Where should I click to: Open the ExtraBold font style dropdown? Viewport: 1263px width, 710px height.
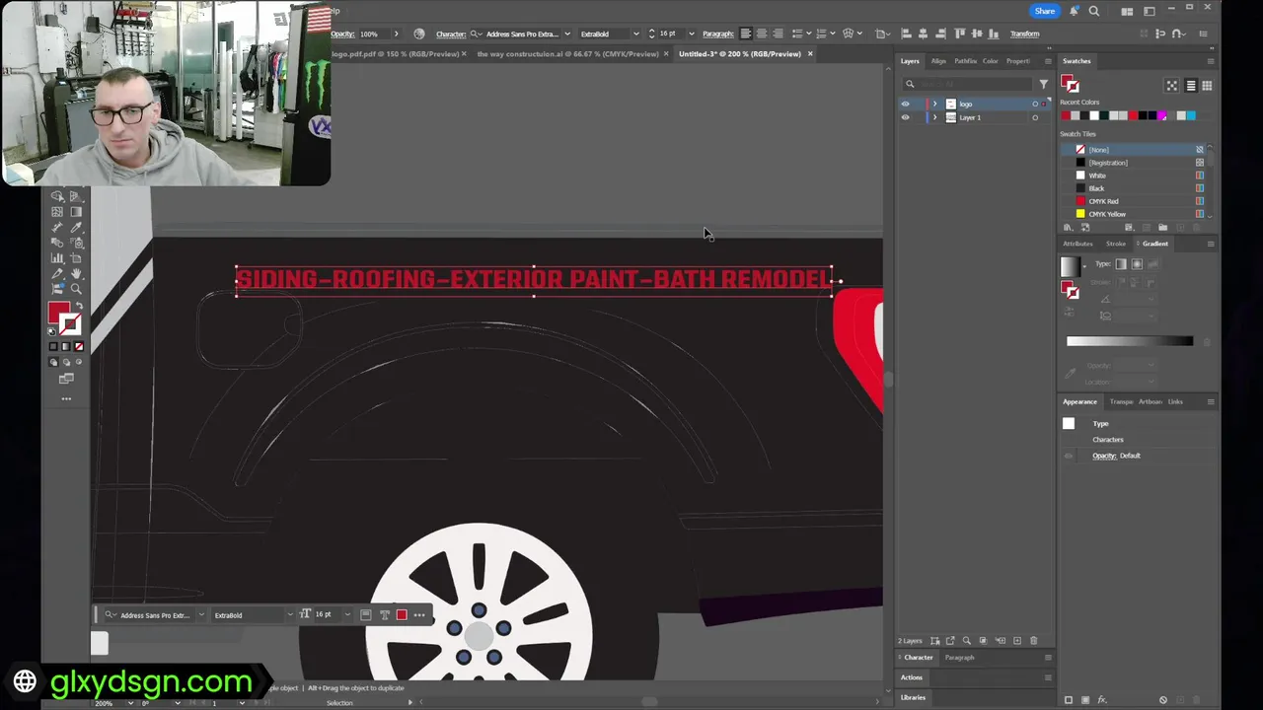pos(635,34)
